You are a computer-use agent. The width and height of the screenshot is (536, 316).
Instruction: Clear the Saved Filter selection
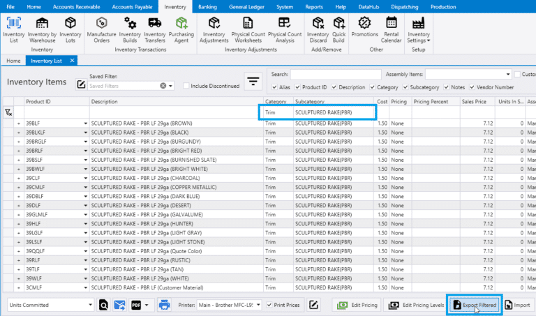click(163, 86)
